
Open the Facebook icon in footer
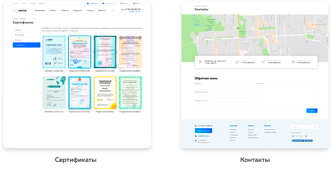tap(297, 136)
